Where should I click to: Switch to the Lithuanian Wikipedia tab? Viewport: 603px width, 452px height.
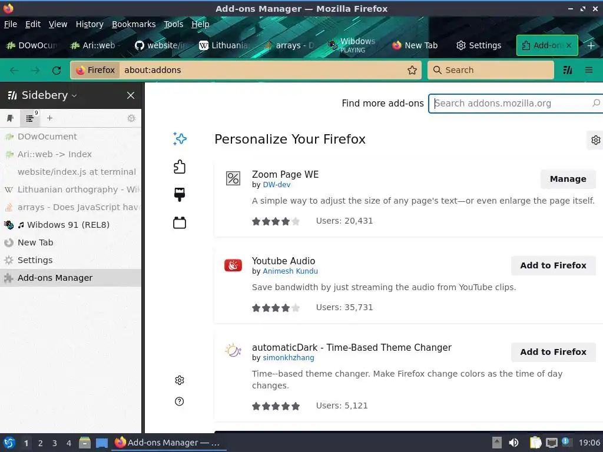[x=224, y=45]
